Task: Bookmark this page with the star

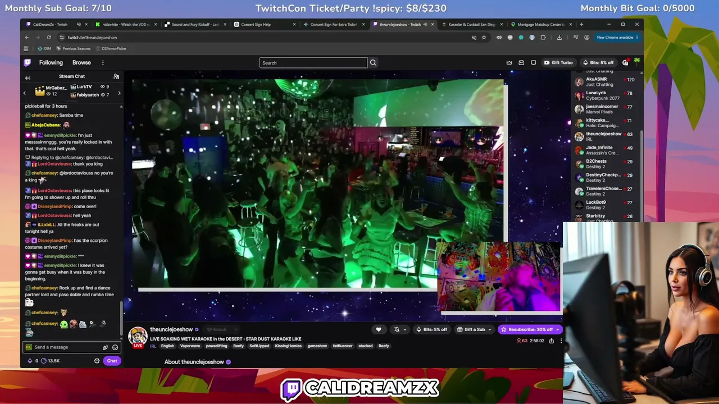Action: click(x=484, y=38)
